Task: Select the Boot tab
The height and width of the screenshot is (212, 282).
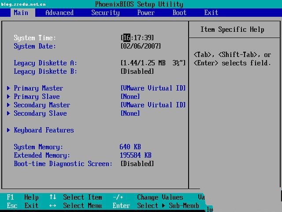Action: pos(179,12)
